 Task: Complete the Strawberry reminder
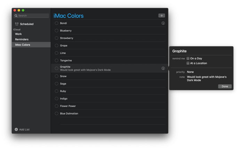pyautogui.click(x=57, y=38)
